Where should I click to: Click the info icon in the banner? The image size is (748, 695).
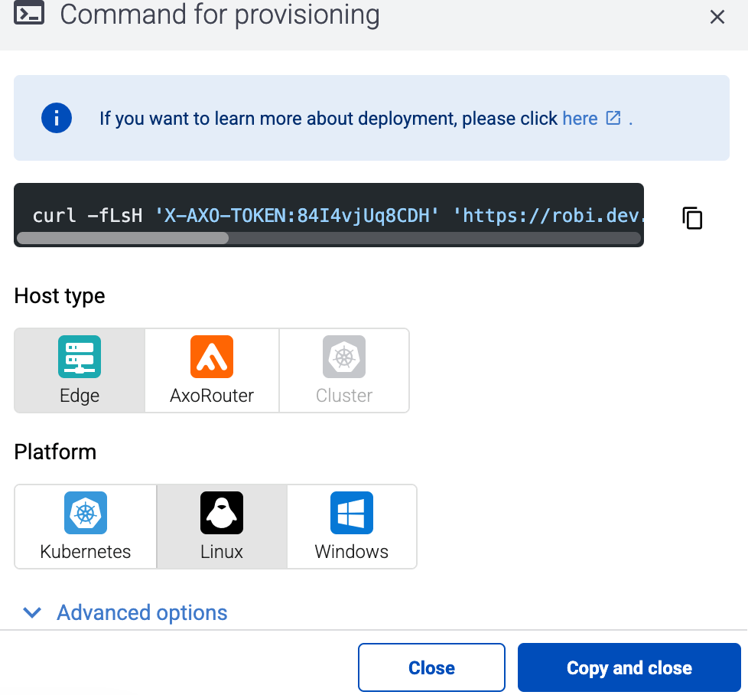56,118
